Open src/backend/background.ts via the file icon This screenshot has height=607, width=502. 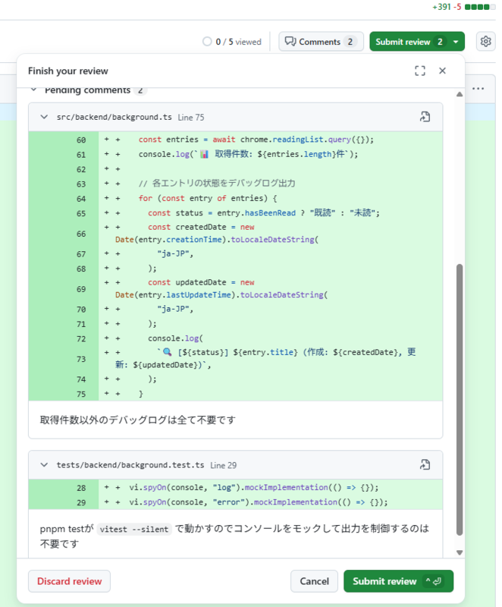(x=424, y=118)
